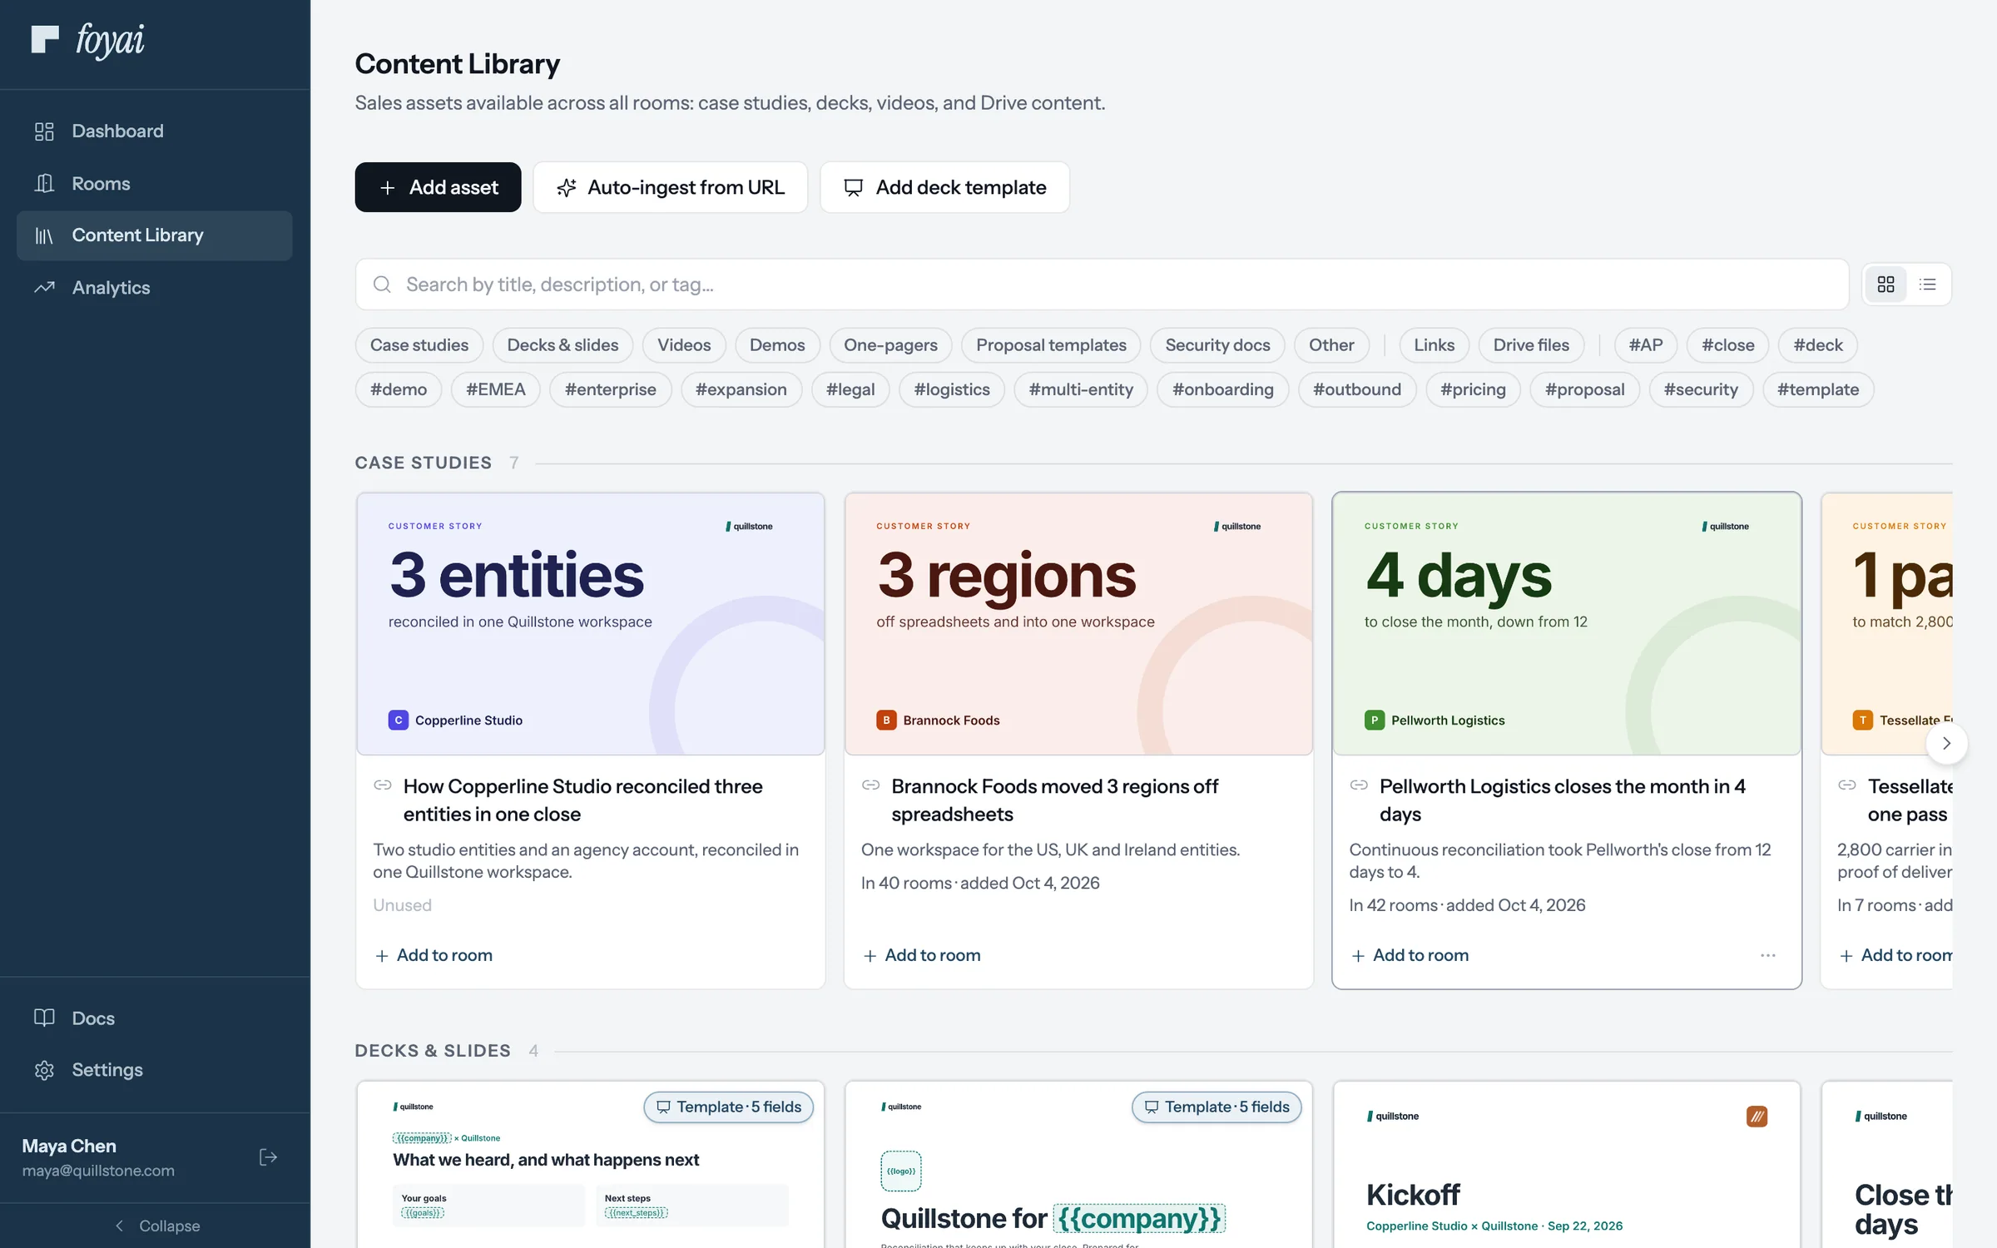Open the Dashboard page
1997x1248 pixels.
coord(155,131)
